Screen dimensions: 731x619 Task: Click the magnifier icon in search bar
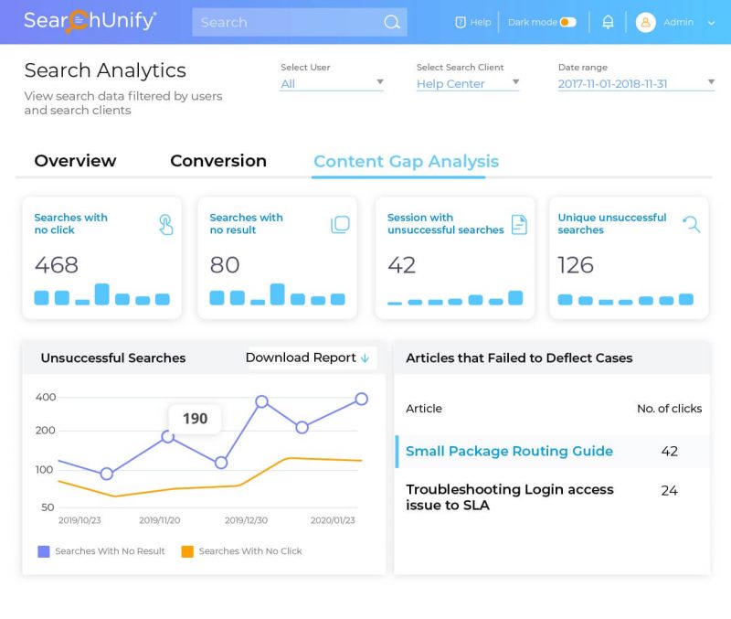(x=392, y=22)
